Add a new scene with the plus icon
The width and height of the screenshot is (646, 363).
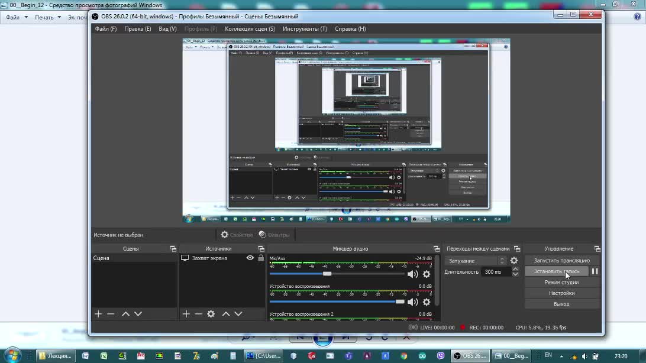98,314
